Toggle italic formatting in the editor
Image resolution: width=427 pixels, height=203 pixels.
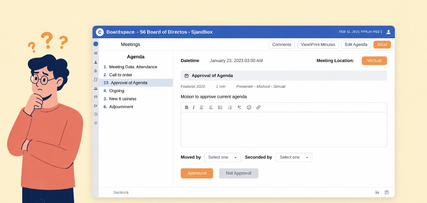click(193, 107)
